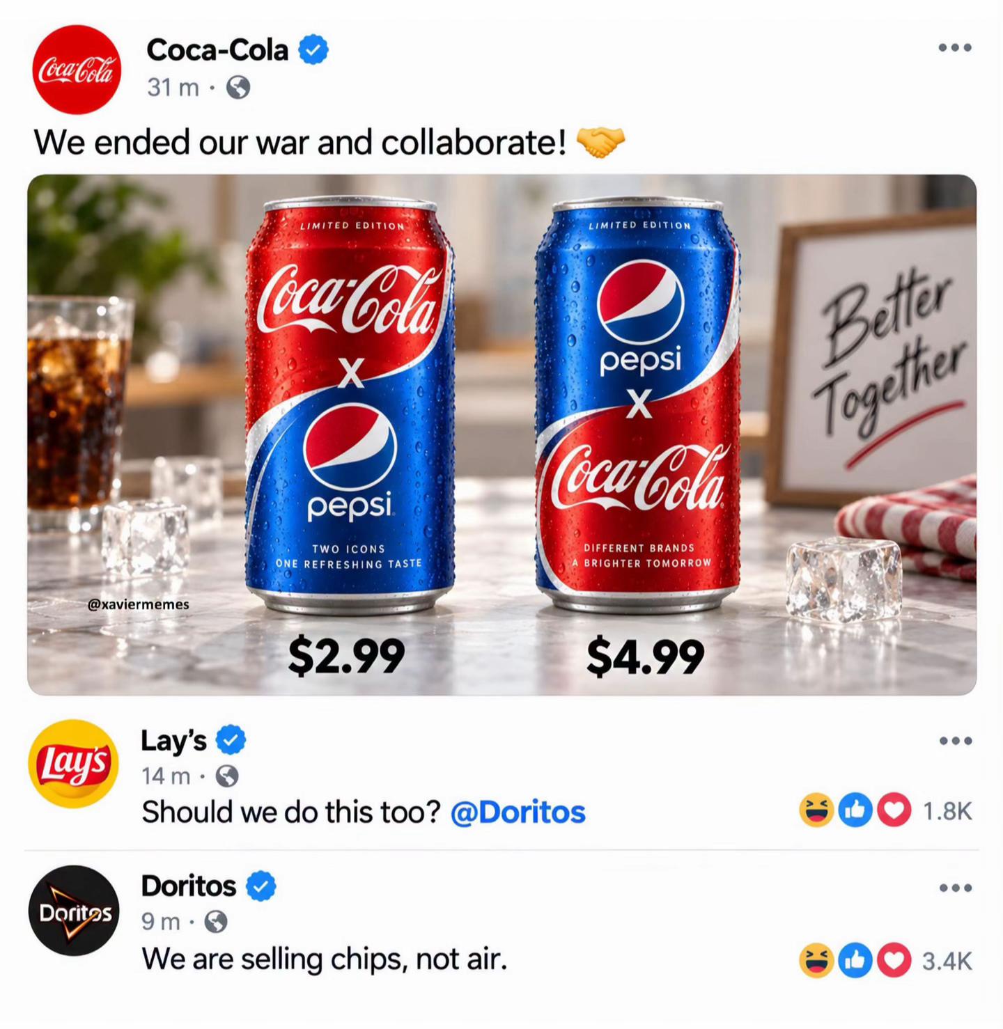Click the Coca-Cola page name
Screen dimensions: 1003x1029
click(x=217, y=50)
